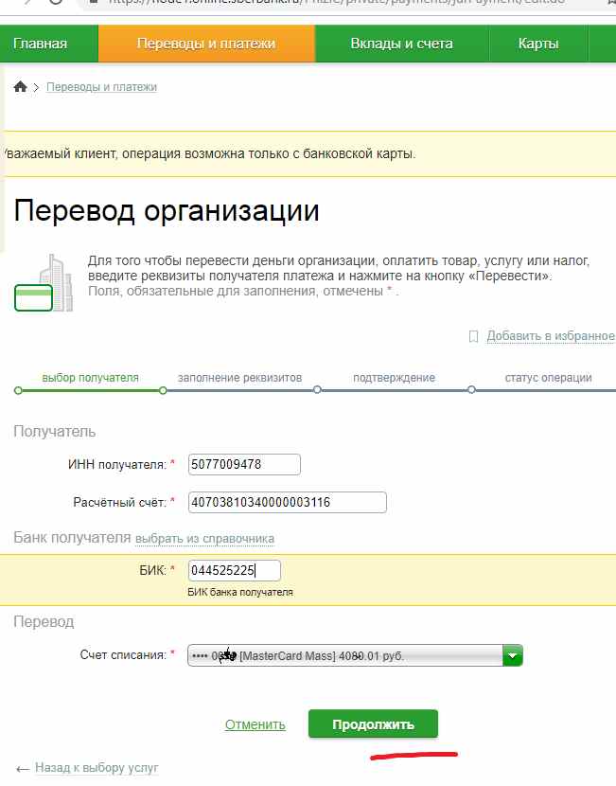Click the home icon in breadcrumb
616x786 pixels.
(20, 87)
